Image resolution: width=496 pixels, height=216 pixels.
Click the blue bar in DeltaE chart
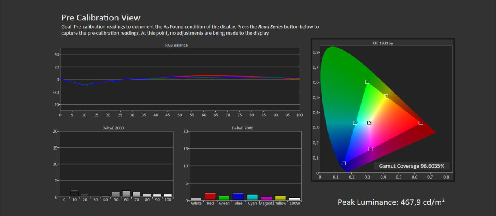(238, 197)
